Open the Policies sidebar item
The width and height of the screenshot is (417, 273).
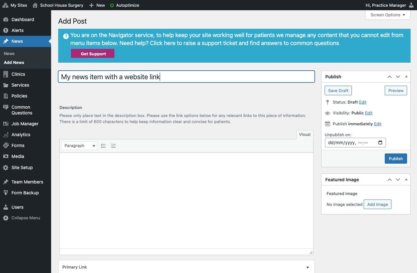pyautogui.click(x=26, y=96)
